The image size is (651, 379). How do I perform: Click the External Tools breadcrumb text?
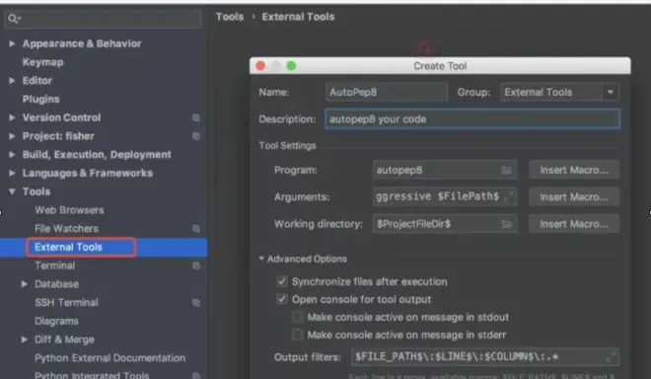(x=298, y=17)
